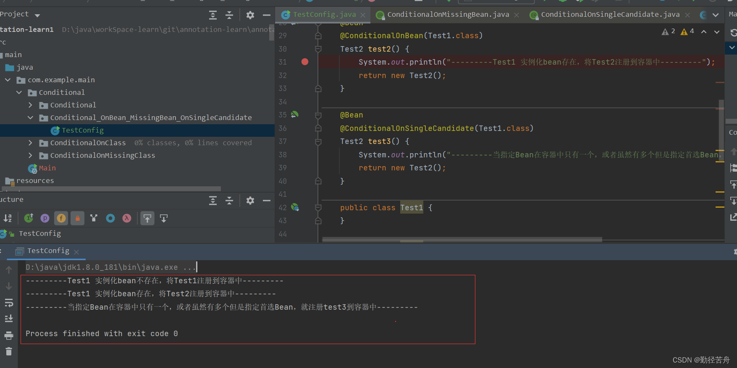737x368 pixels.
Task: Hide the Project tool window
Action: (267, 15)
